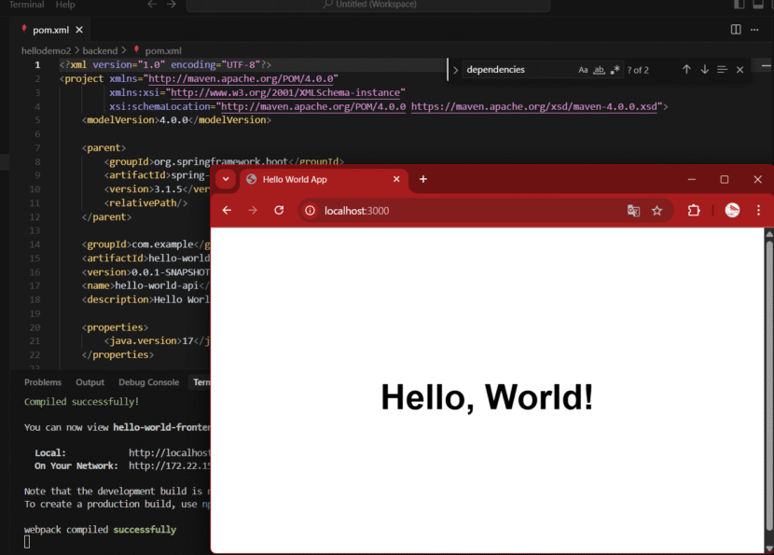The height and width of the screenshot is (555, 774).
Task: Go to previous find match
Action: [686, 70]
